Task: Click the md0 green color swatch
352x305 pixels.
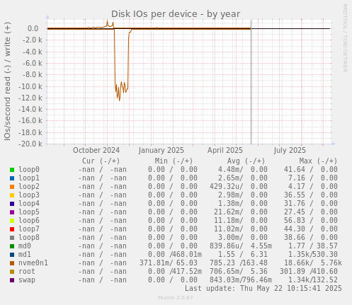Action: tap(12, 246)
